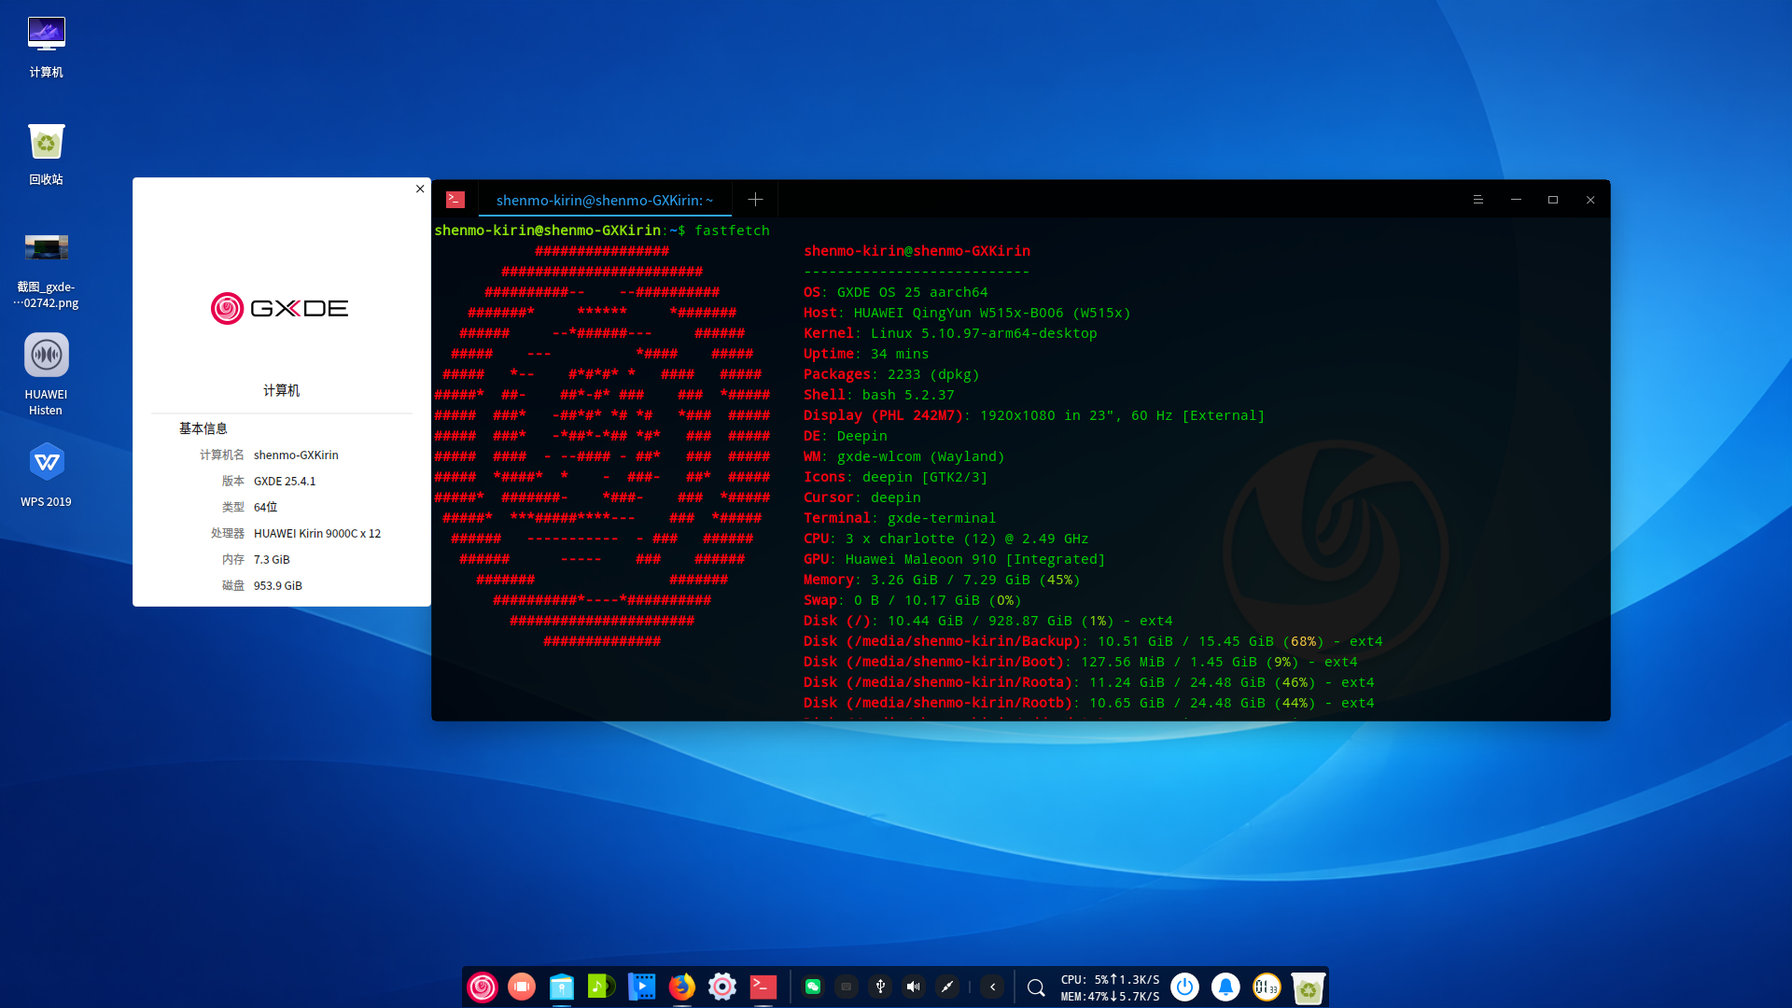Viewport: 1792px width, 1008px height.
Task: Click the clock widget in the dock
Action: pos(1267,987)
